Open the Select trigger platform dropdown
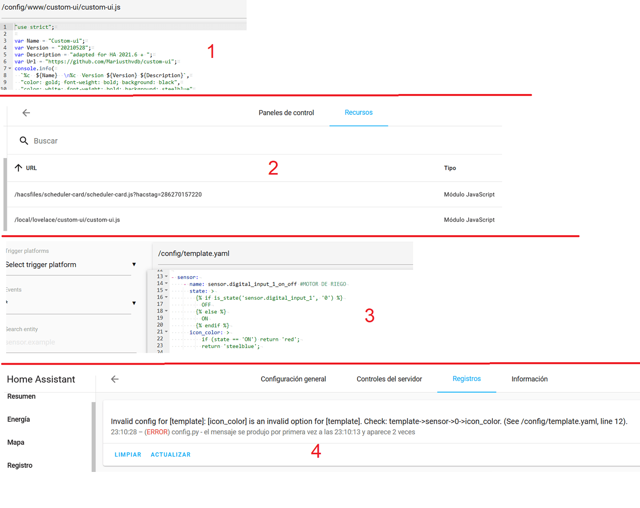The image size is (640, 508). coord(70,265)
